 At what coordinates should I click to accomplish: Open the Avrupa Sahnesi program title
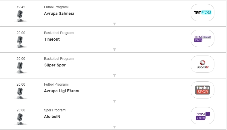(59, 13)
